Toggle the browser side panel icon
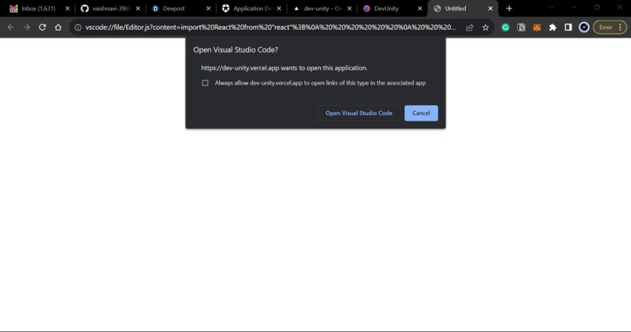The height and width of the screenshot is (332, 631). (568, 27)
